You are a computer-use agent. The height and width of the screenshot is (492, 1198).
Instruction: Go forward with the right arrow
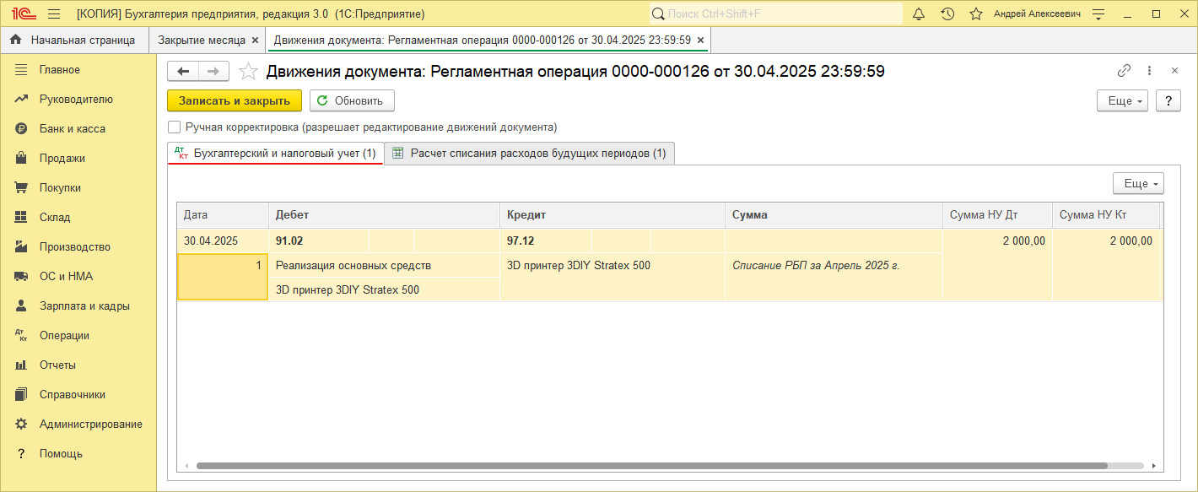pyautogui.click(x=213, y=72)
